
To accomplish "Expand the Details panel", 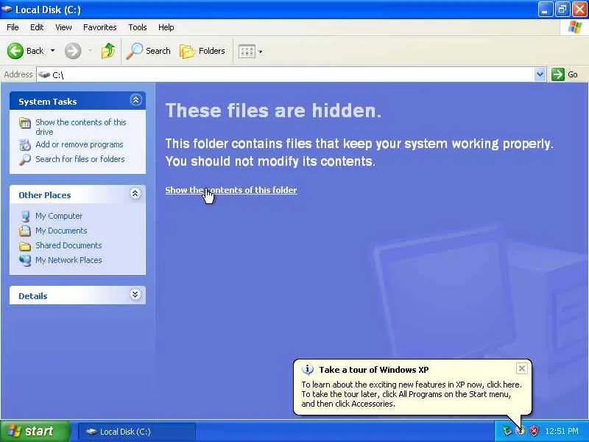I will [x=135, y=294].
